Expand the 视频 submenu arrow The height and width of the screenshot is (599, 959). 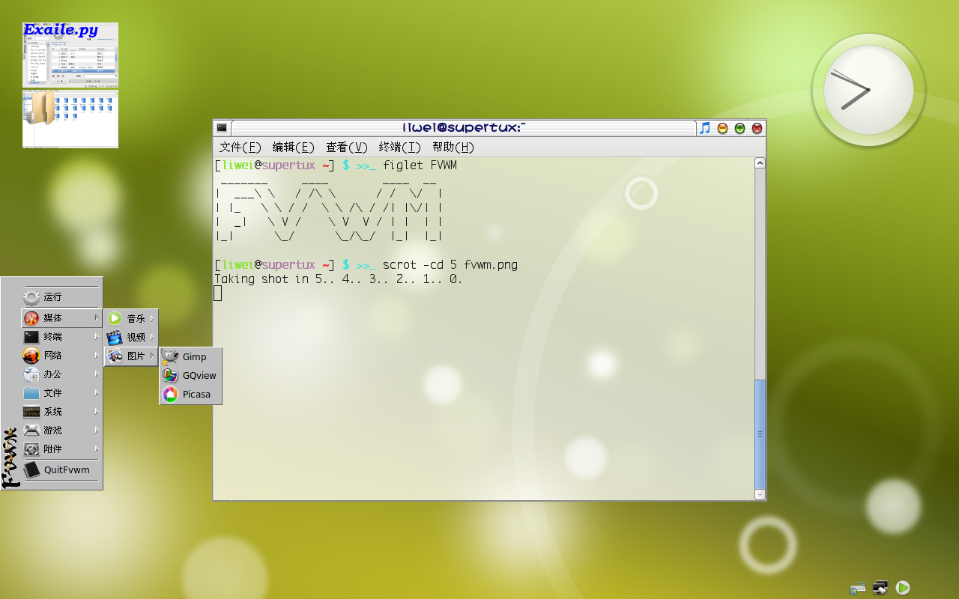pos(152,337)
